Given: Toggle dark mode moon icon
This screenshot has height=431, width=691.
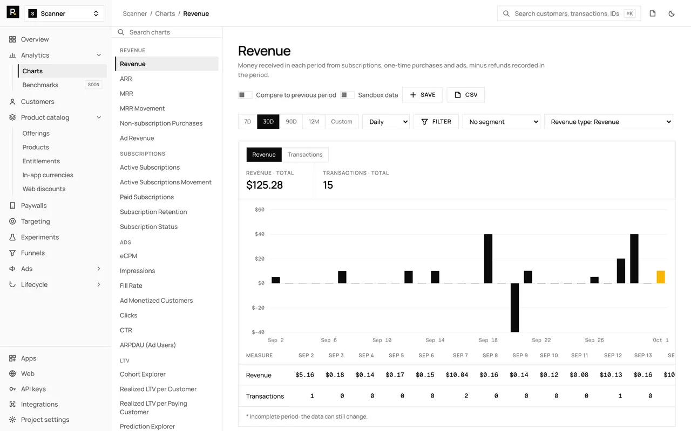Looking at the screenshot, I should (x=672, y=13).
